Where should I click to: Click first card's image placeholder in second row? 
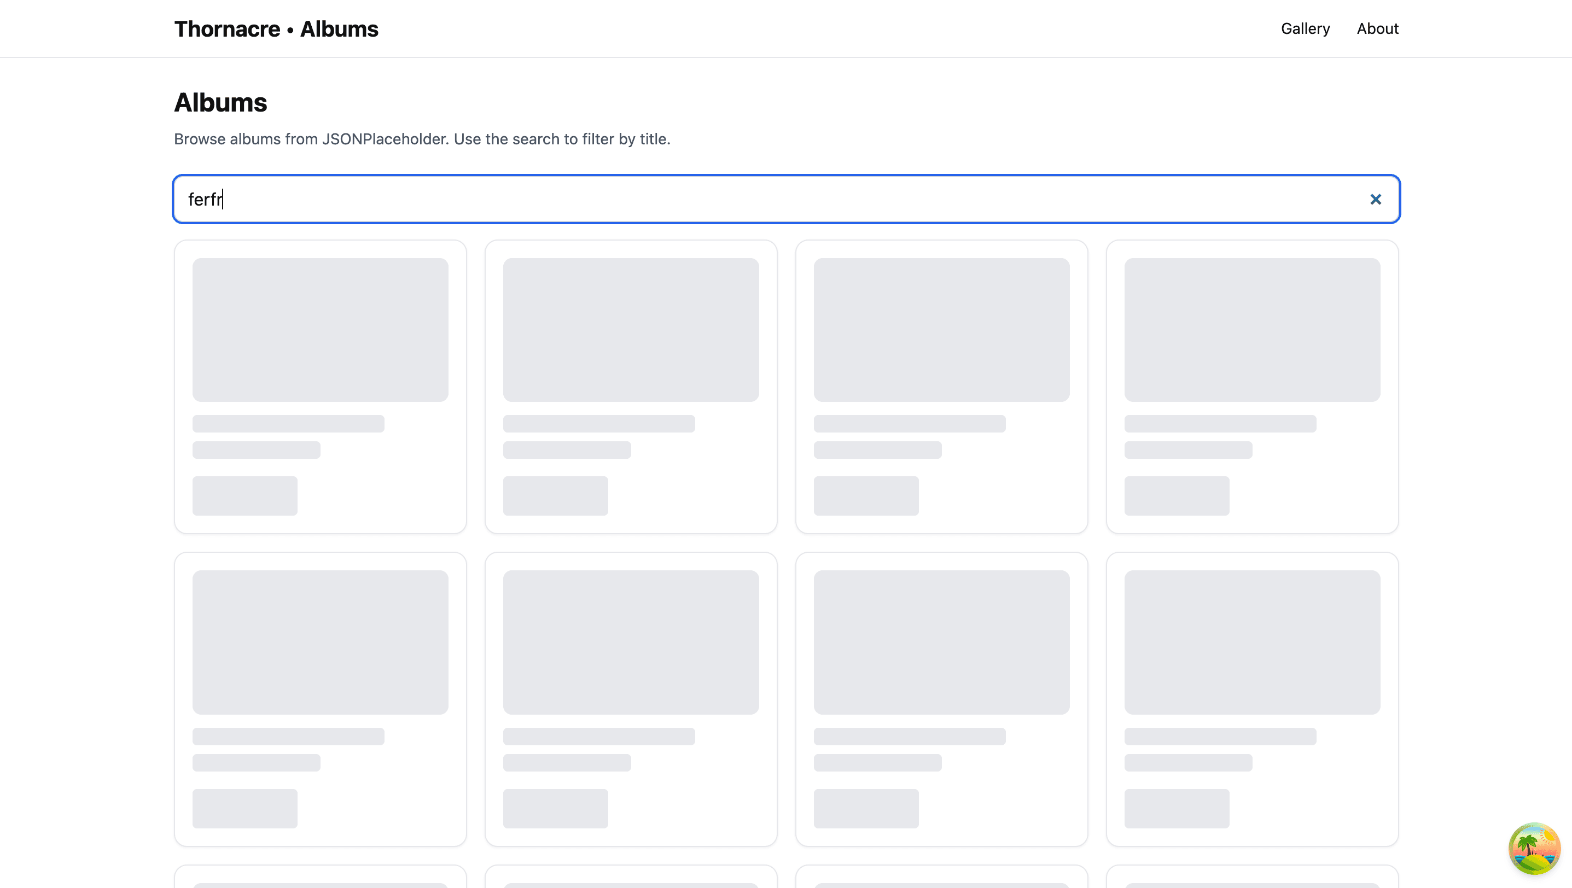320,641
